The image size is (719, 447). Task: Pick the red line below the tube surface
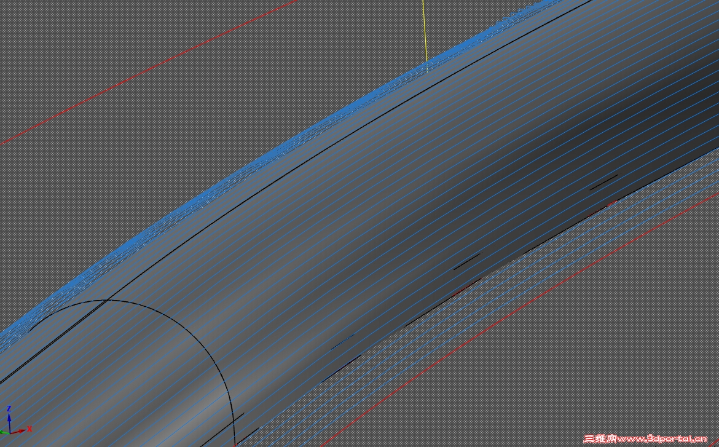519,318
